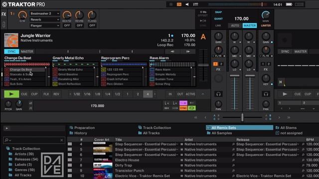Image resolution: width=319 pixels, height=179 pixels.
Task: Toggle headphone cue for deck B
Action: pyautogui.click(x=266, y=94)
